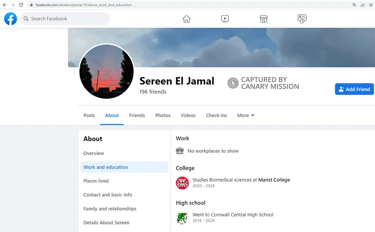Click the briefcase workplace icon
This screenshot has width=375, height=232.
(x=180, y=150)
